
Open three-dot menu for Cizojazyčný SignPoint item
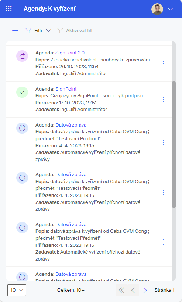[x=163, y=100]
